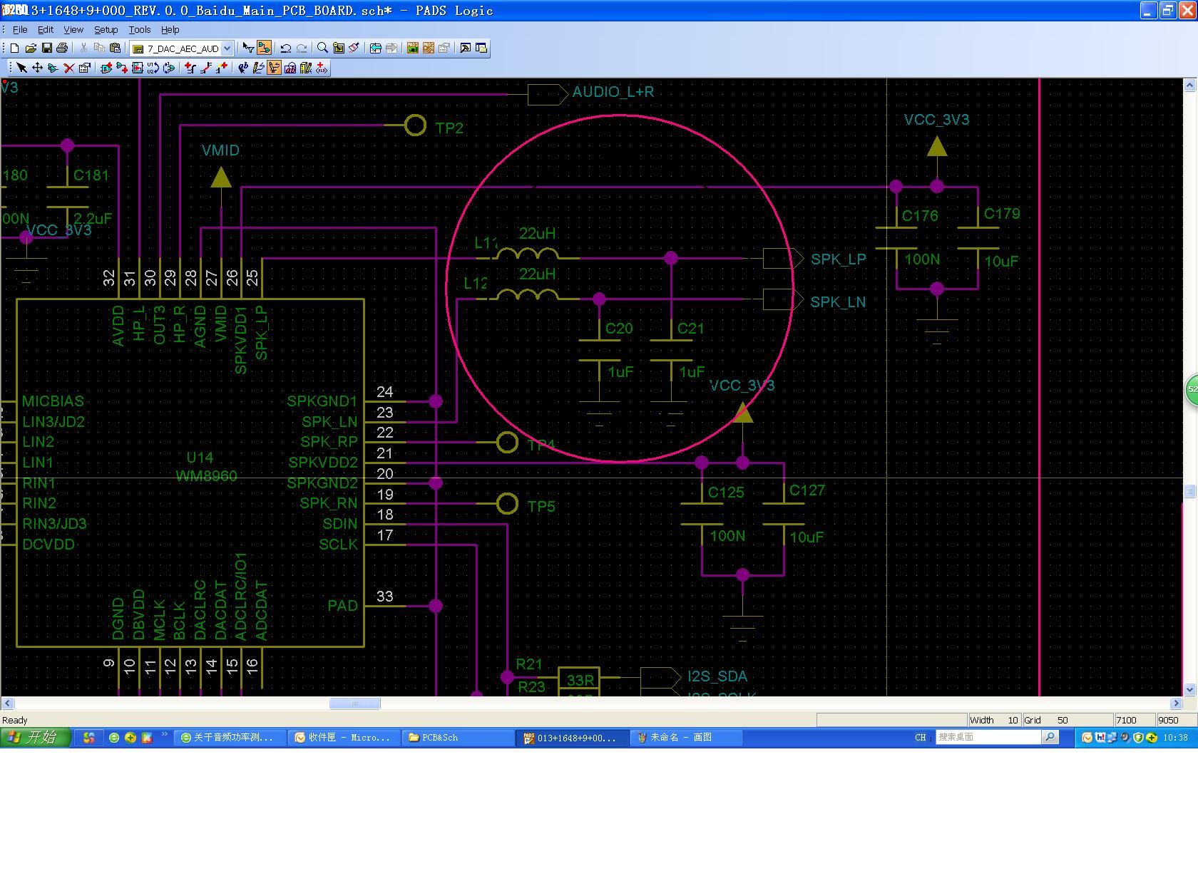The width and height of the screenshot is (1198, 876).
Task: Switch to PADS Logic taskbar button
Action: pos(573,738)
